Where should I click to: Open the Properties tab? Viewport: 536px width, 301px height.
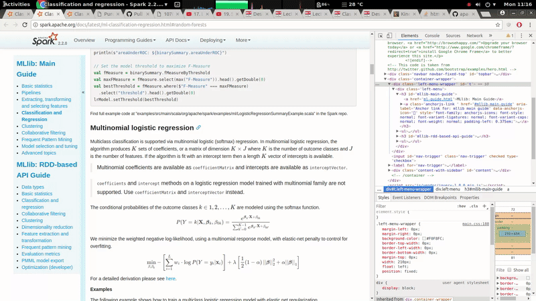click(470, 197)
